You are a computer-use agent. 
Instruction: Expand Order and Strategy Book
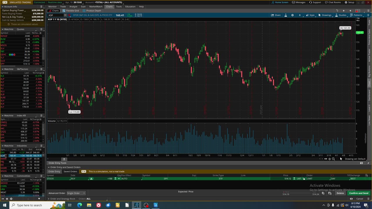click(x=49, y=199)
